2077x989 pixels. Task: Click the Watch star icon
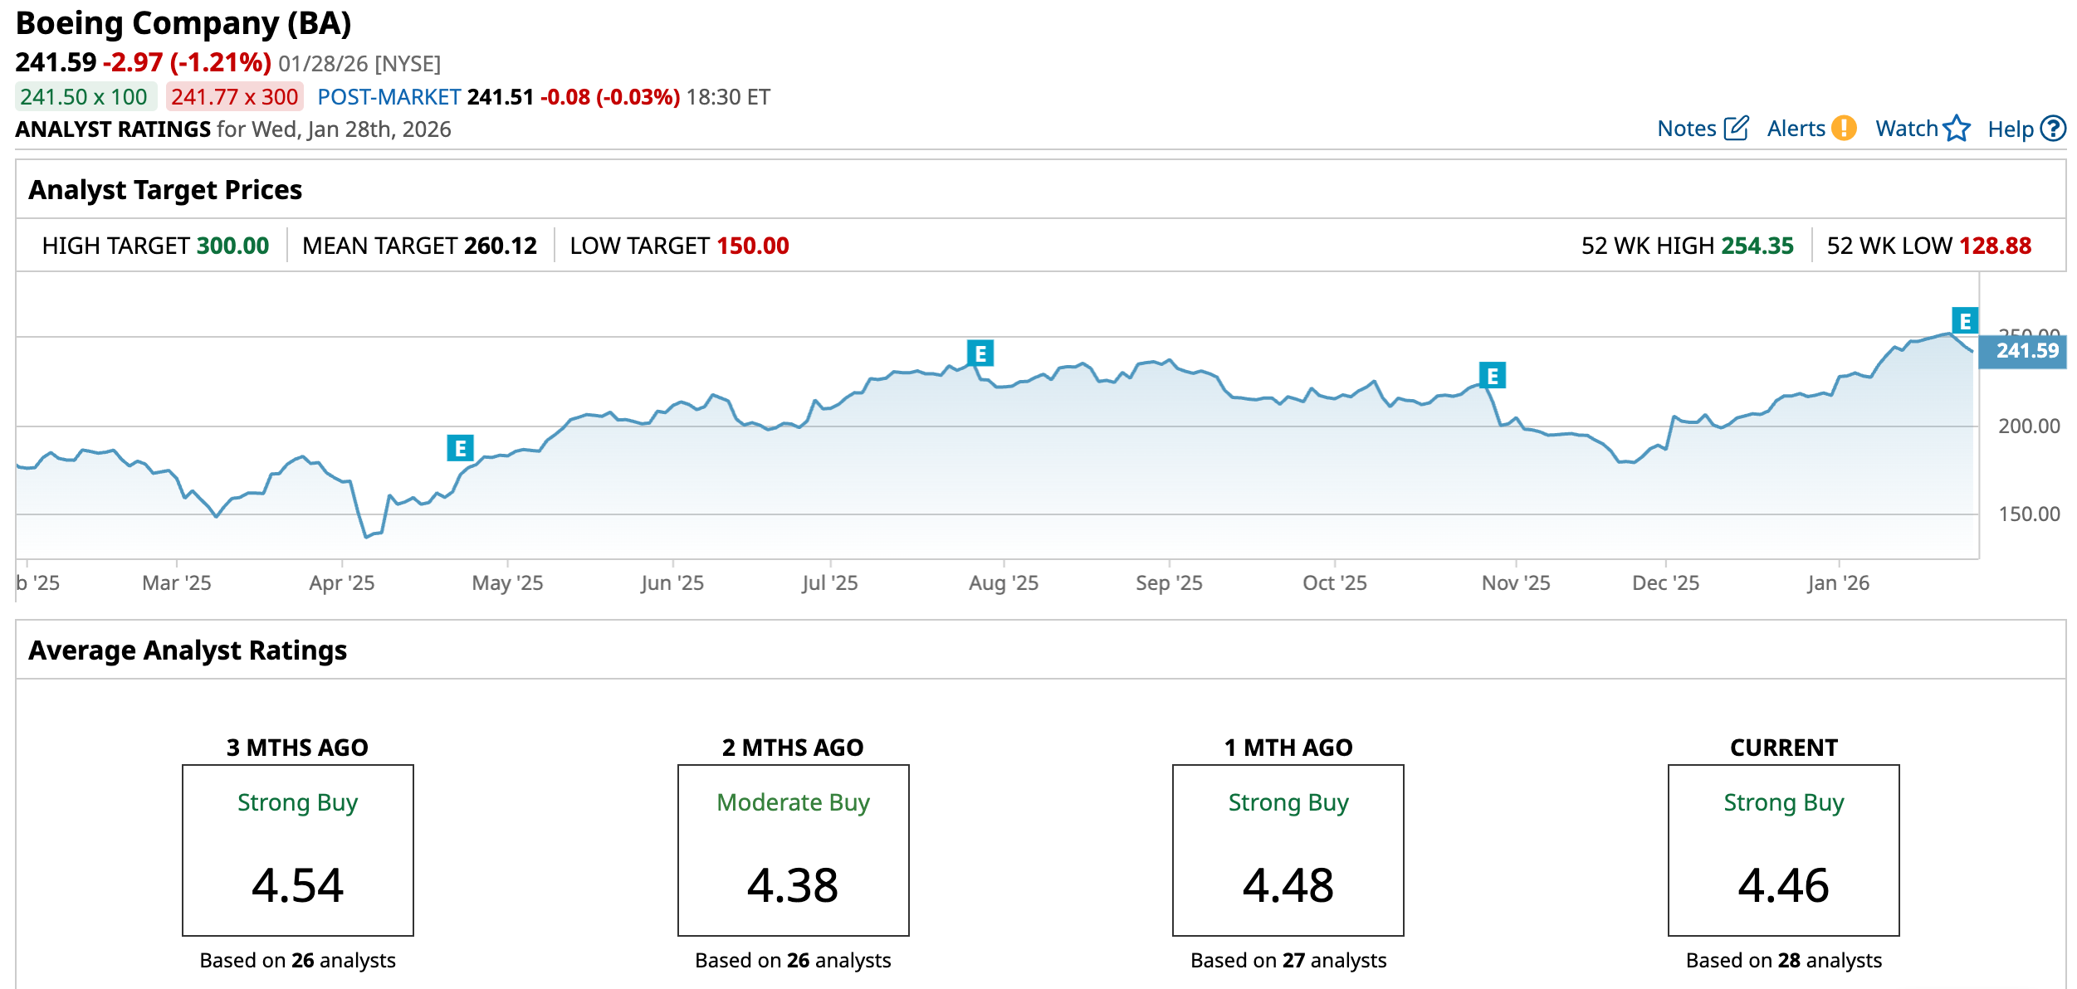[1957, 129]
